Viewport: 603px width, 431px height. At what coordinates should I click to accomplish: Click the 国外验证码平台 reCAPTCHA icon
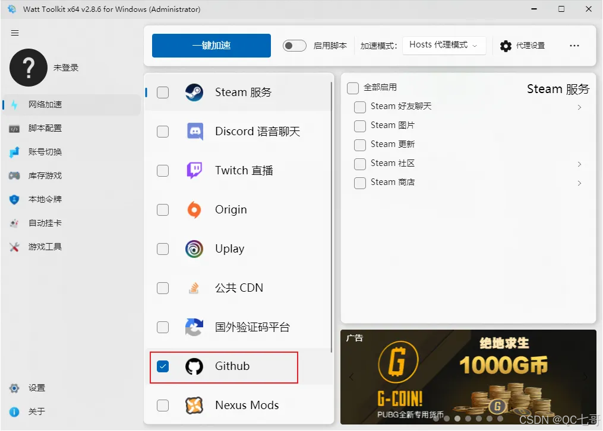click(x=194, y=327)
